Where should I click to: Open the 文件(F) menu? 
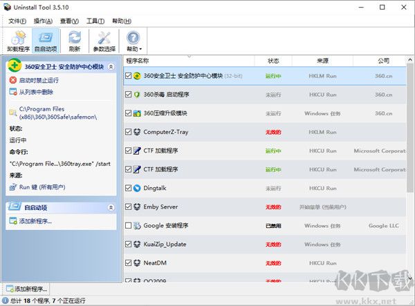point(17,21)
